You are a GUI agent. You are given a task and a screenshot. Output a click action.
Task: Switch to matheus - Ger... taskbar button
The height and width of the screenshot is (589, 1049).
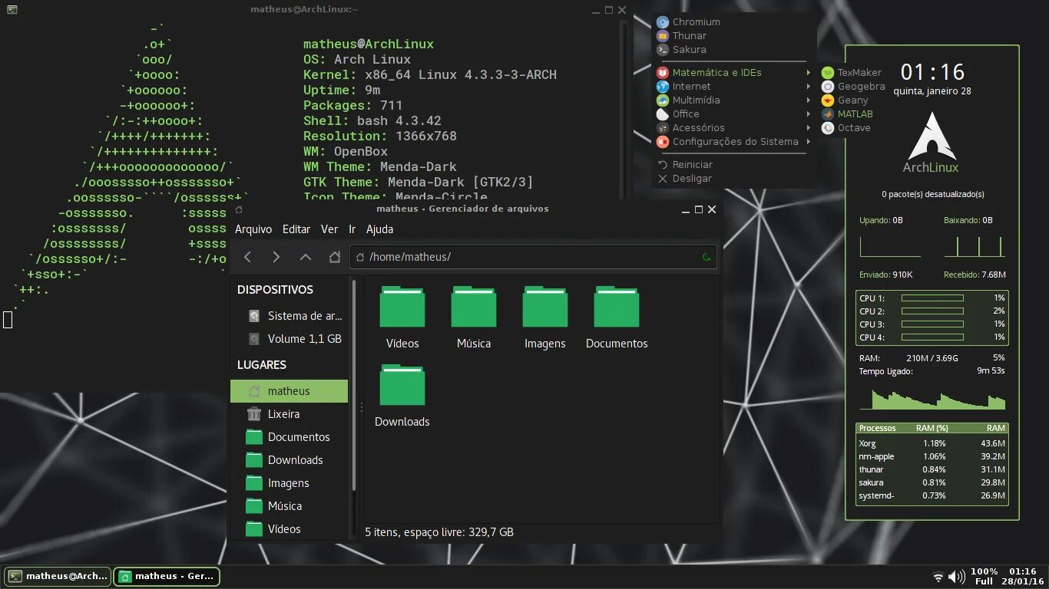[167, 577]
